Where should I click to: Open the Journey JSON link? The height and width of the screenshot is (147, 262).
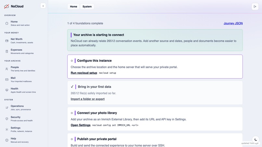tap(233, 23)
